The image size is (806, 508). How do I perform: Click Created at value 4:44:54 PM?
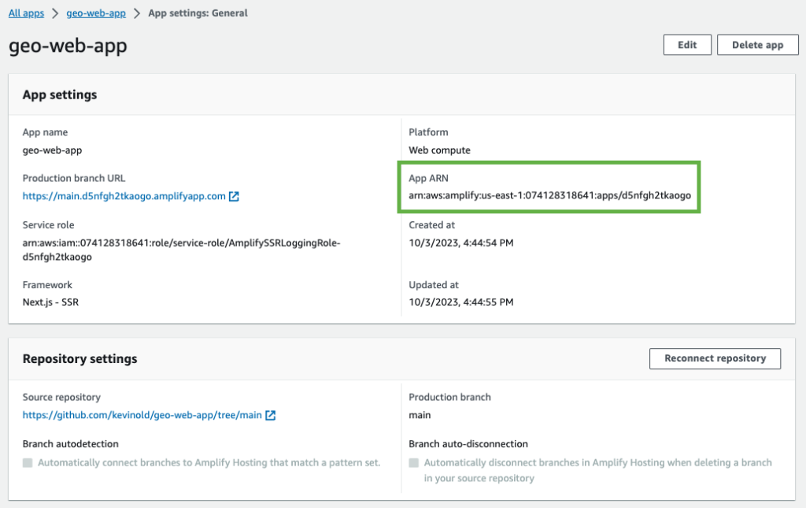click(x=461, y=243)
